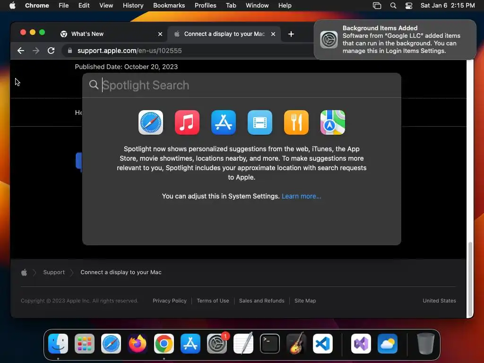Click the Spotlight icon in menu bar
Image resolution: width=484 pixels, height=363 pixels.
coord(393,6)
